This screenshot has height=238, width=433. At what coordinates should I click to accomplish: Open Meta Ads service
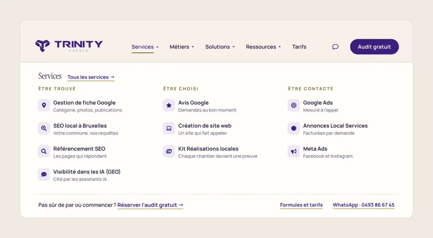point(315,149)
